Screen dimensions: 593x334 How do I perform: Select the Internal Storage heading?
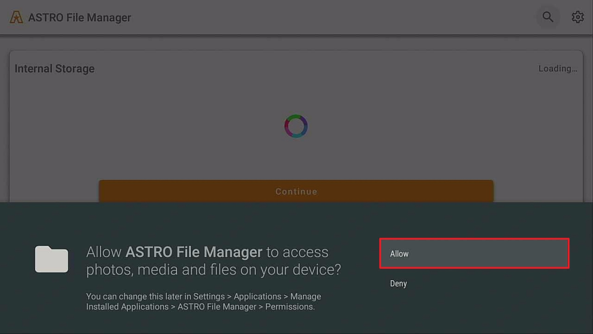(x=55, y=69)
